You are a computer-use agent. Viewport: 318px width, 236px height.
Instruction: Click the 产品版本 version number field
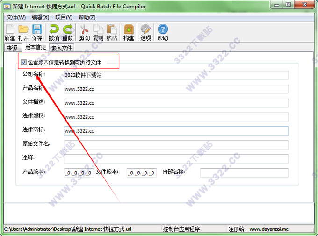pos(79,173)
